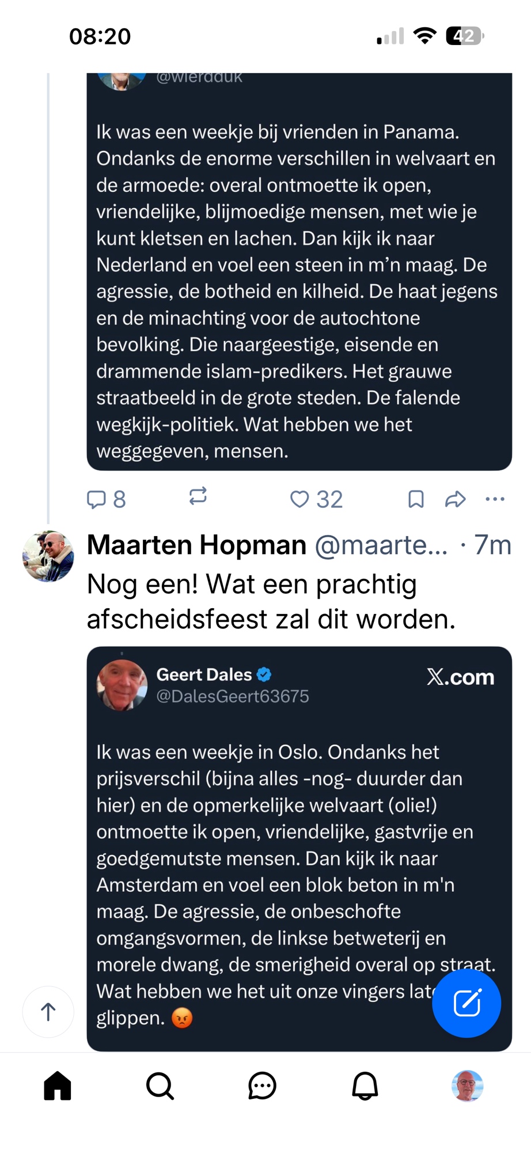Tap the blue compose post button
Image resolution: width=531 pixels, height=1153 pixels.
(x=466, y=1003)
